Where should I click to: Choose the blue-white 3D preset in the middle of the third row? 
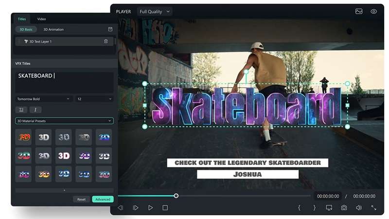coord(64,174)
